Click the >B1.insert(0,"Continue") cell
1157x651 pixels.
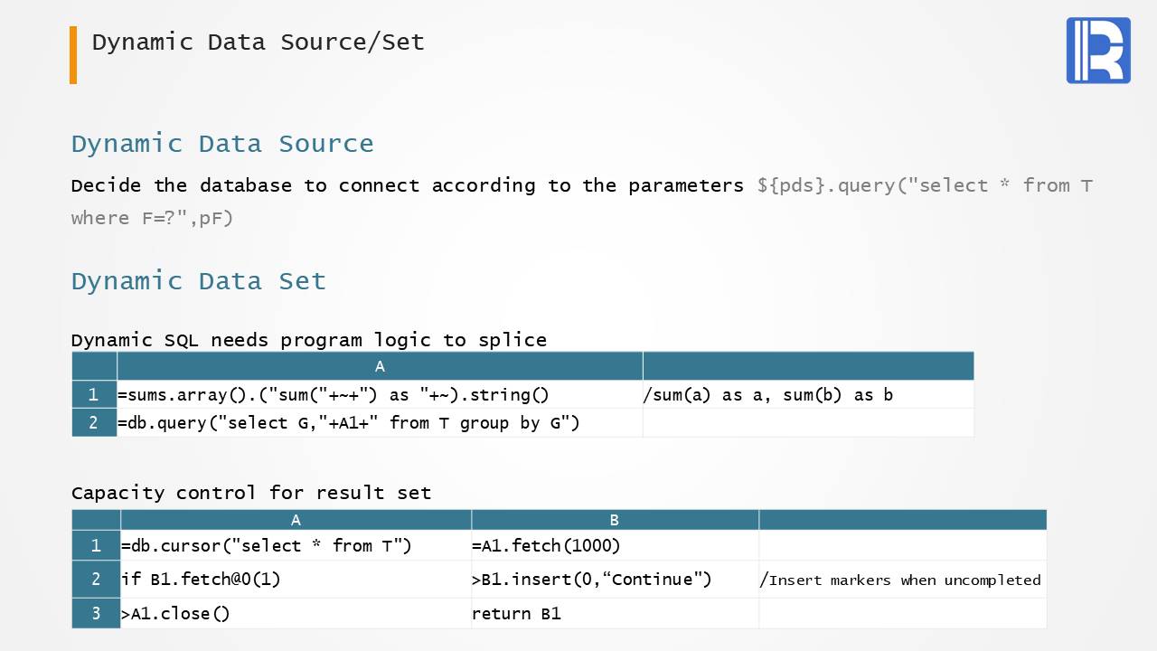(x=591, y=580)
